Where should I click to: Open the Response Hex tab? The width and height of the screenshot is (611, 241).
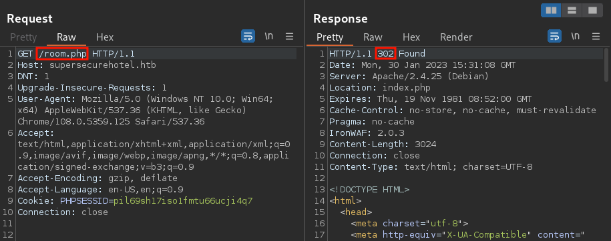point(411,37)
